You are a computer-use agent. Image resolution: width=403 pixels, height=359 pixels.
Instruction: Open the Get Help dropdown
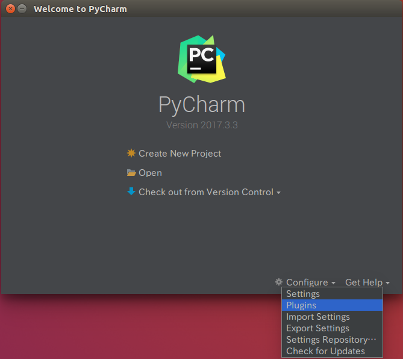pyautogui.click(x=367, y=283)
